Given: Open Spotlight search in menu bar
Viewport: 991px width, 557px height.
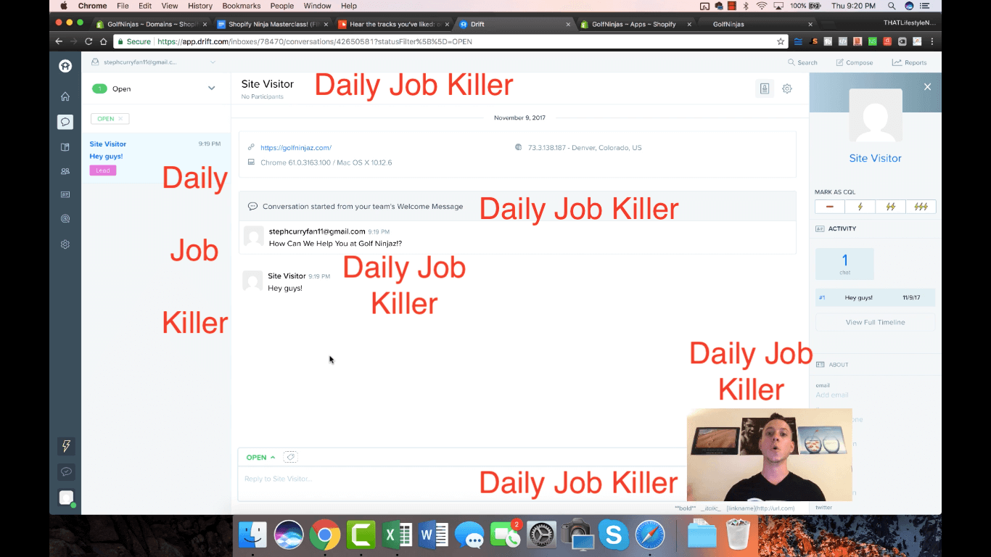Looking at the screenshot, I should [x=892, y=6].
